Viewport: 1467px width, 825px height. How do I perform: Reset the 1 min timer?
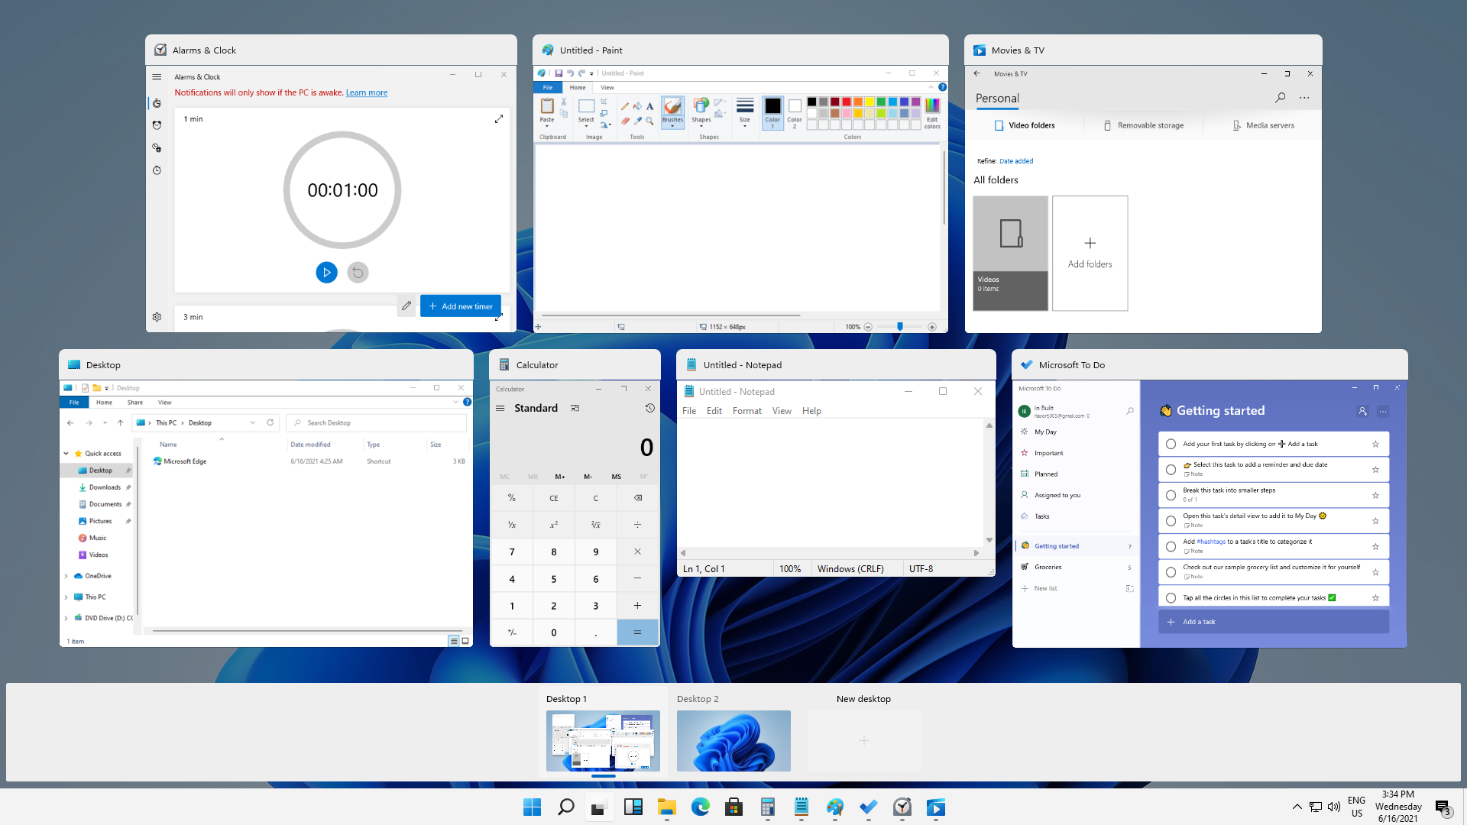358,273
